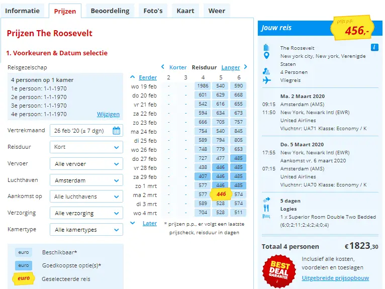Click up chevron beside Eerder
The height and width of the screenshot is (289, 385).
click(x=132, y=77)
